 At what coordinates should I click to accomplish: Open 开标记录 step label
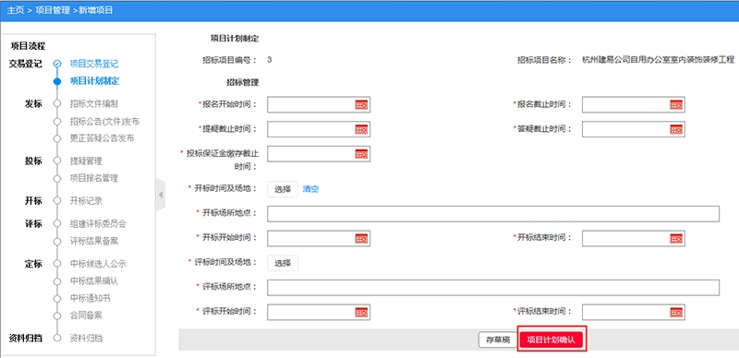(86, 201)
